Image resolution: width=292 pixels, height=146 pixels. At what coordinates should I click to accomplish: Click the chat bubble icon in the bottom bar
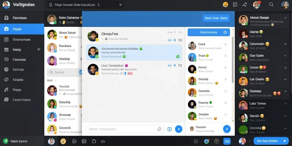74,141
